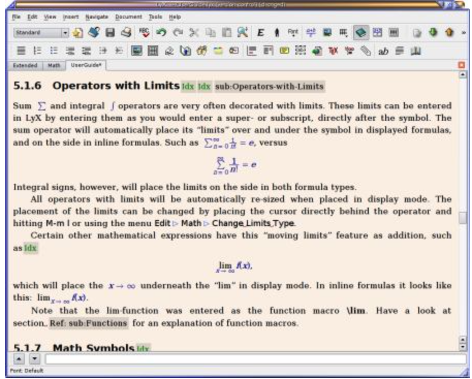Select the UserGuide tab
This screenshot has height=379, width=472.
tap(86, 65)
